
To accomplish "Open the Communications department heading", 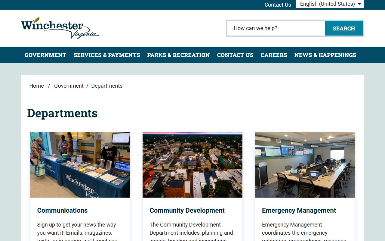I will (x=62, y=210).
